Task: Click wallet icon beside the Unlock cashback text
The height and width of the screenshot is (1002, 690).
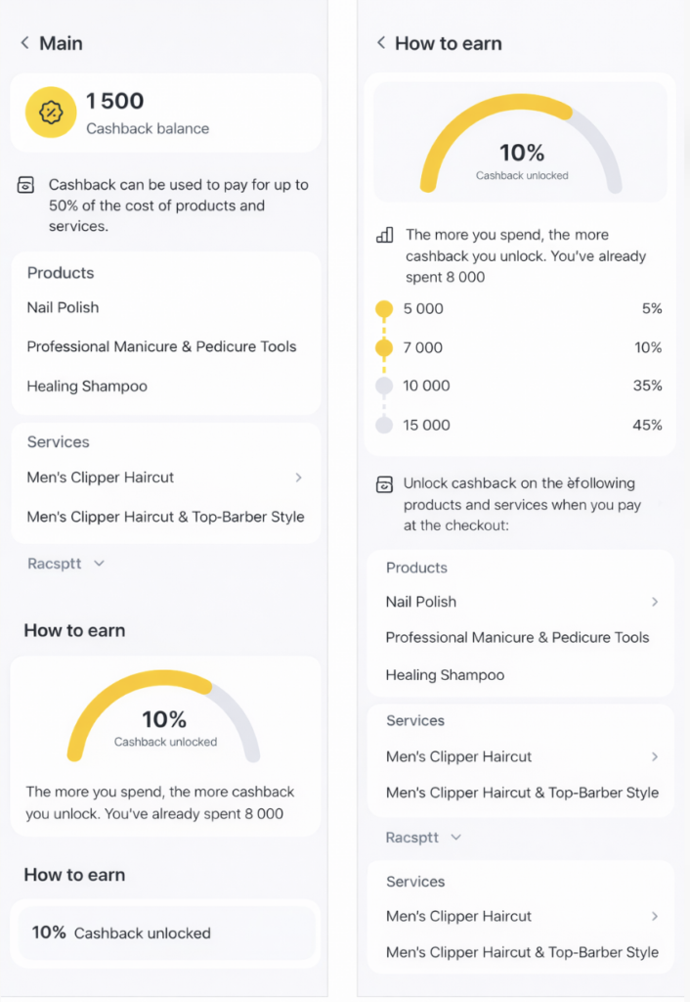Action: [385, 483]
